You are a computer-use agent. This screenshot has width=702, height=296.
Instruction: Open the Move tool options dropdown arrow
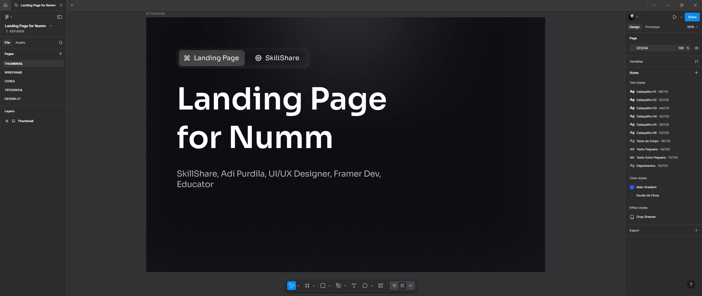click(298, 286)
